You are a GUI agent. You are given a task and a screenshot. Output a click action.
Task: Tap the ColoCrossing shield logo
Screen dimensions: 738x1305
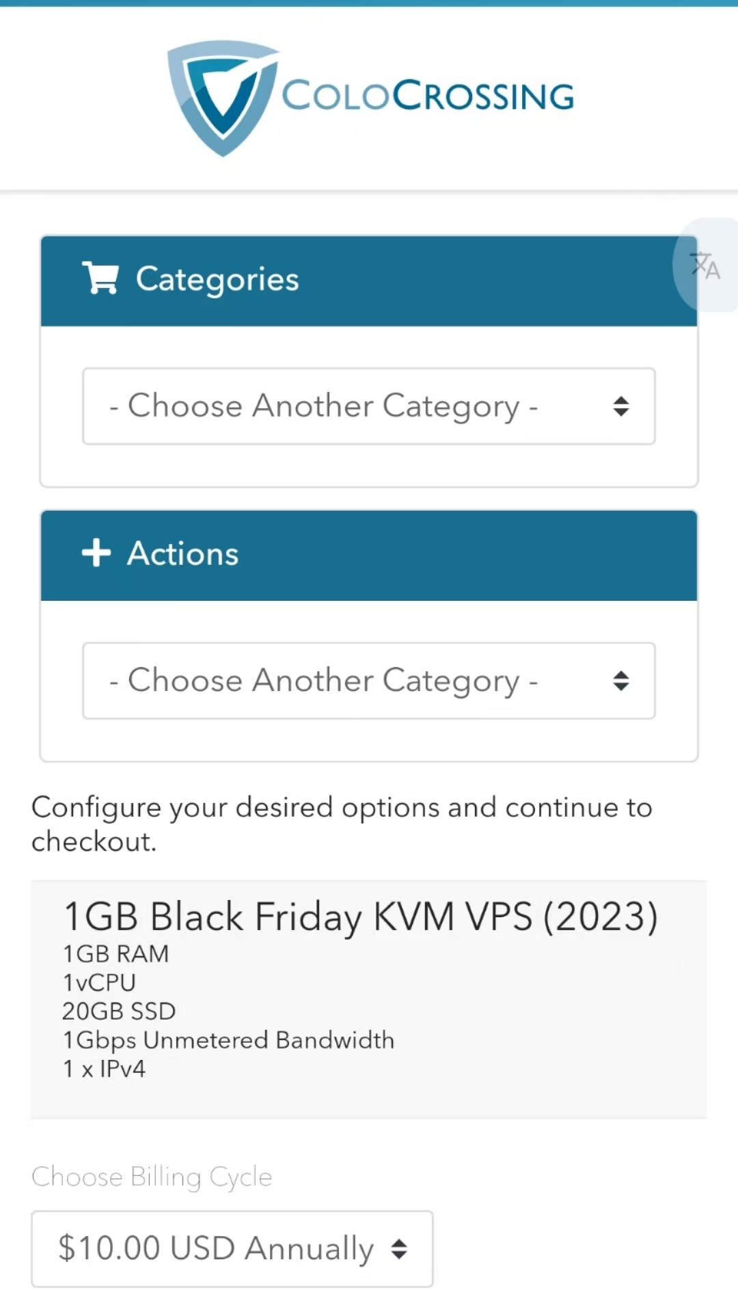(x=223, y=98)
